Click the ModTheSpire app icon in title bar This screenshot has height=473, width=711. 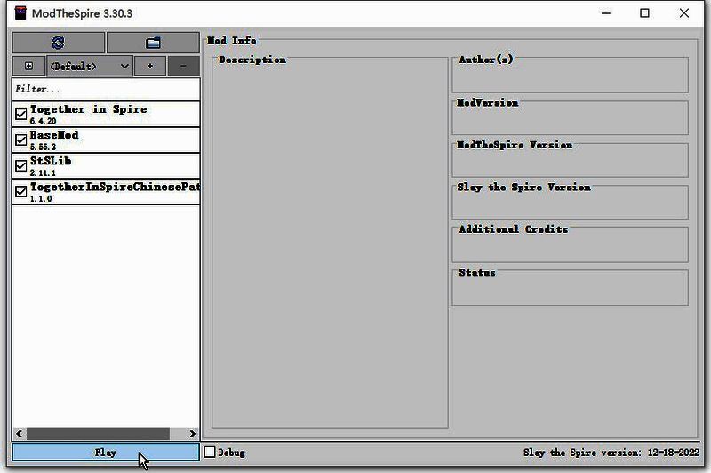(20, 13)
